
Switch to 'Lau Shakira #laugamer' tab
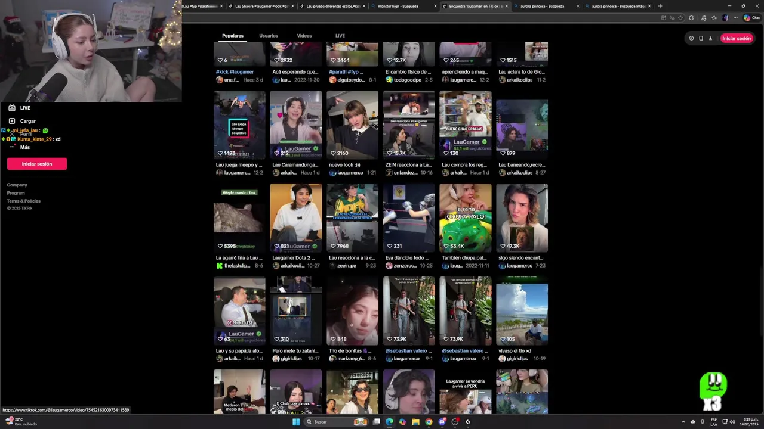click(260, 6)
